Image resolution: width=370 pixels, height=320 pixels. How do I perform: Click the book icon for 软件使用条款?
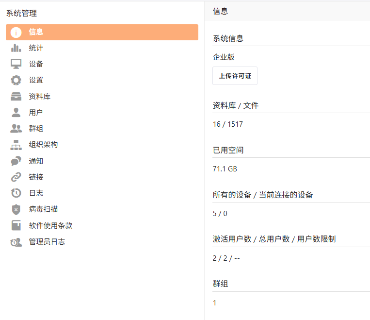click(16, 225)
